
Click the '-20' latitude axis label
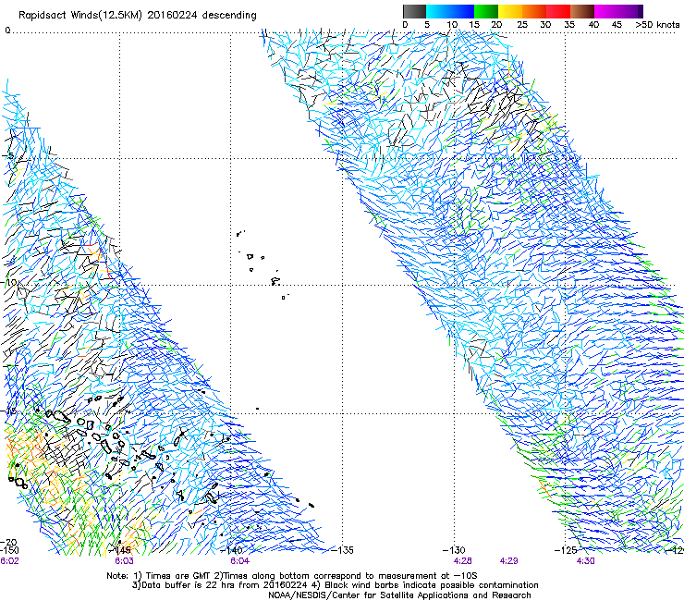tap(8, 543)
